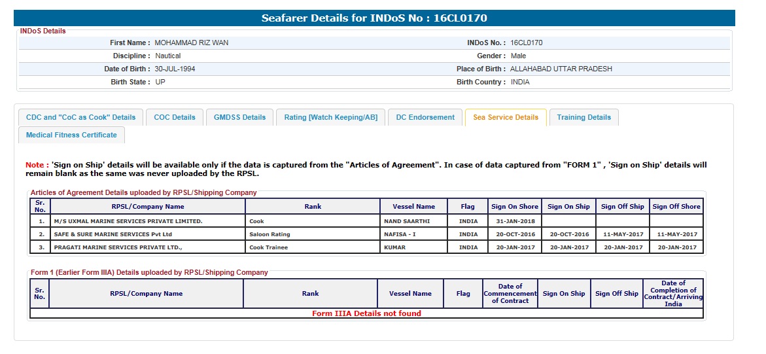Image resolution: width=766 pixels, height=354 pixels.
Task: Click the Vessel Name header in Articles table
Action: click(413, 207)
